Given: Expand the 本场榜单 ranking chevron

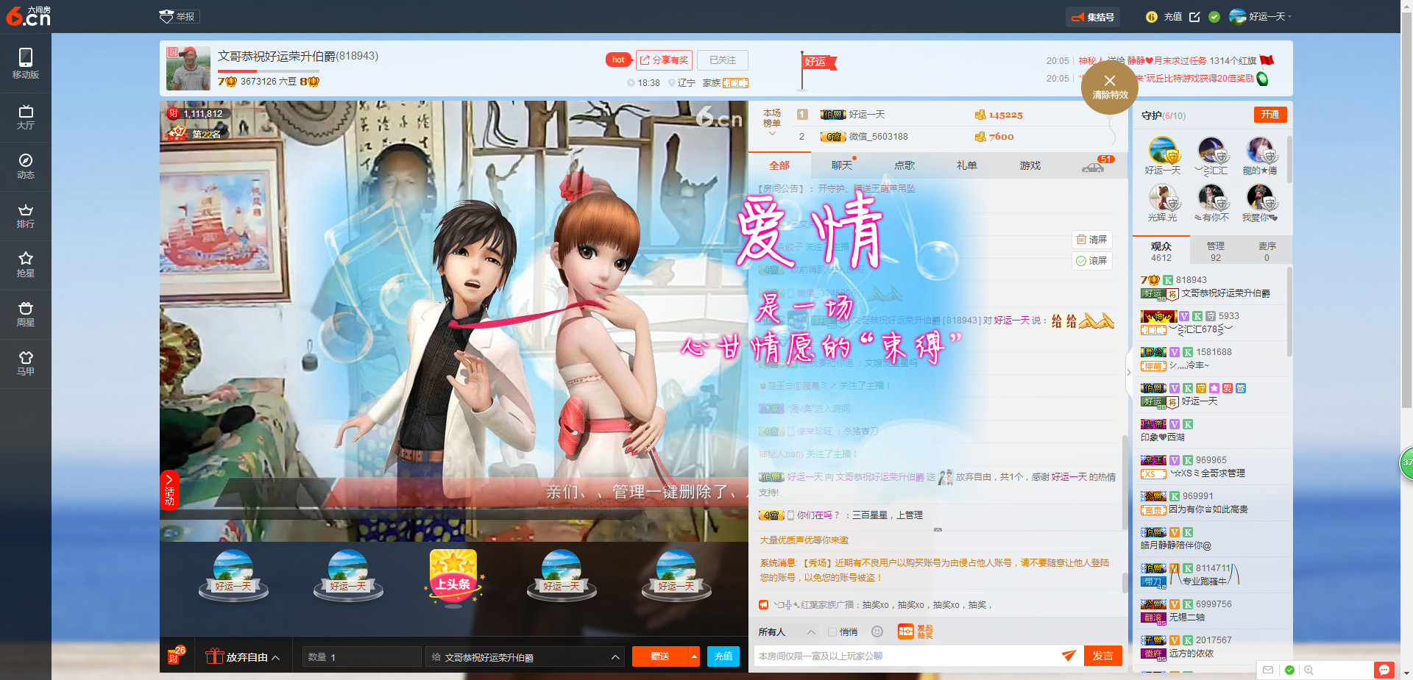Looking at the screenshot, I should point(772,133).
